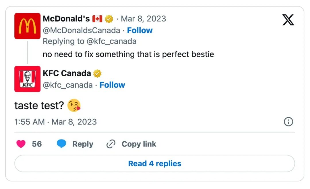
Task: Follow @kfc_canada account
Action: coord(112,85)
